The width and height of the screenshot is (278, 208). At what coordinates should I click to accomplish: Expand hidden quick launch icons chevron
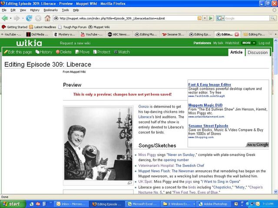[50, 202]
